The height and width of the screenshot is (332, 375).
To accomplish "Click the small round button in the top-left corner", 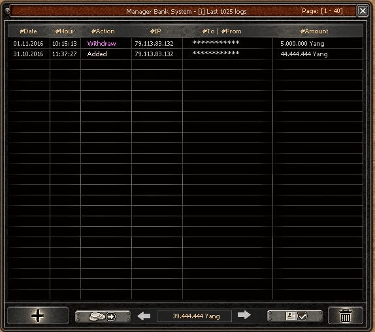I will 7,10.
